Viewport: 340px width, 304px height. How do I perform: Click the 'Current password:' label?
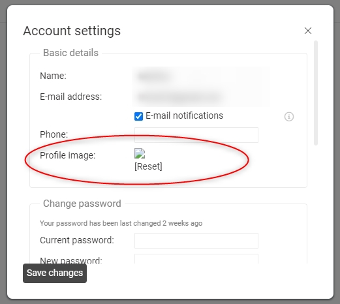pyautogui.click(x=77, y=240)
